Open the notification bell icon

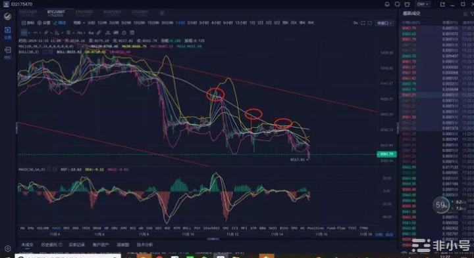(x=387, y=4)
